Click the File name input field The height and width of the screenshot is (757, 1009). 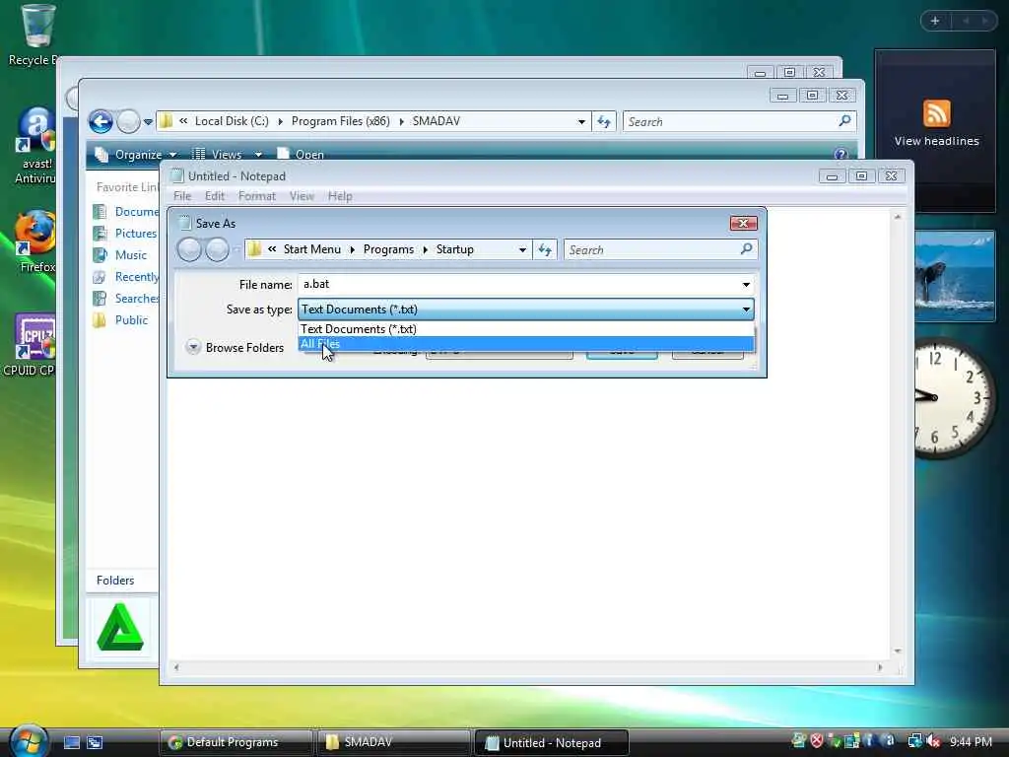pyautogui.click(x=518, y=284)
